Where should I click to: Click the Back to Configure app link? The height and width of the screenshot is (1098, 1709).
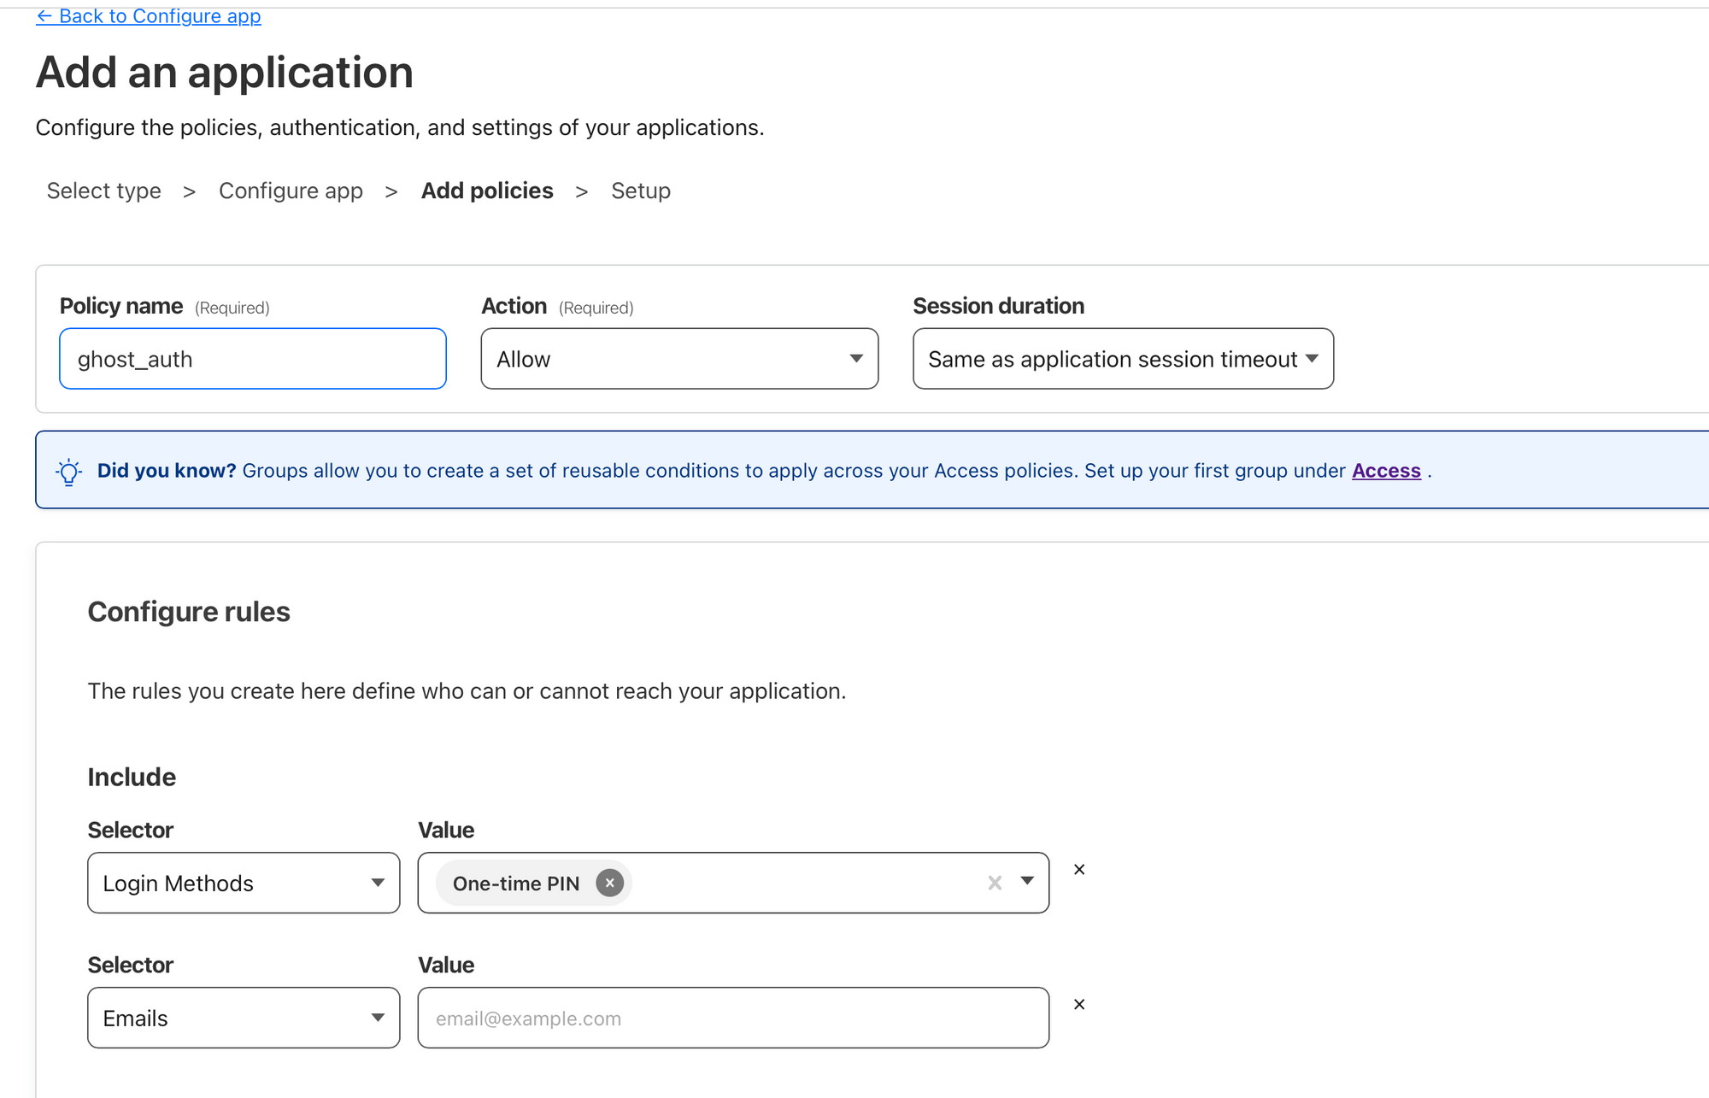coord(150,15)
